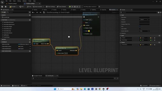Open the Tools menu
This screenshot has height=91, width=162.
tap(30, 1)
